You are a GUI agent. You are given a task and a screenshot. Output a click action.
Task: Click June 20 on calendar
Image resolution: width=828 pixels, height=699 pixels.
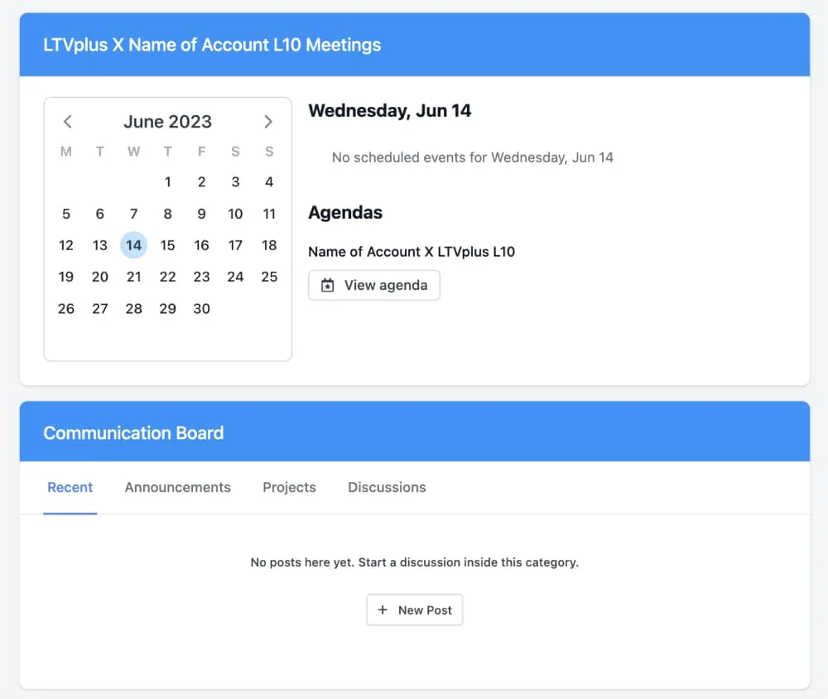[100, 277]
